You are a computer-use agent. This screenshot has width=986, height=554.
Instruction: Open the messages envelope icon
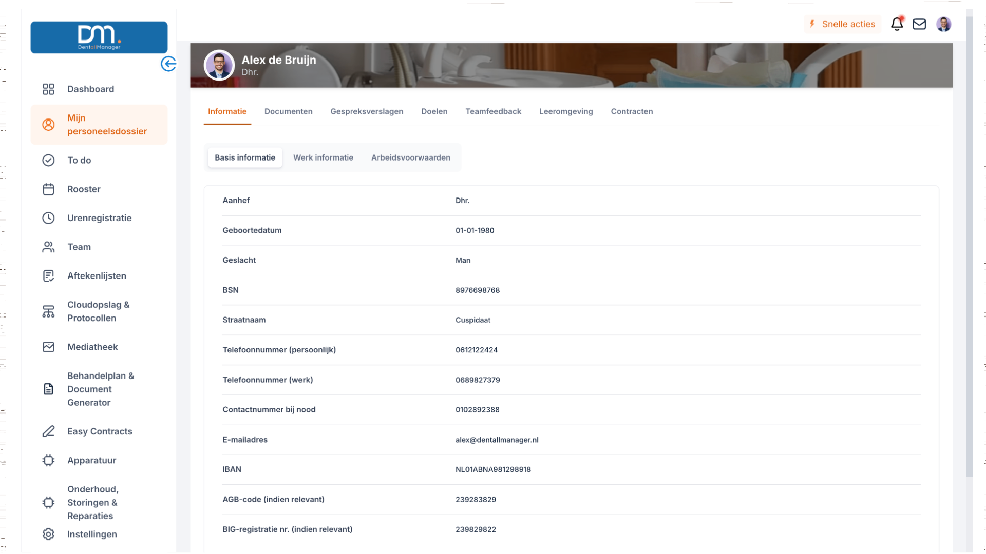click(920, 24)
